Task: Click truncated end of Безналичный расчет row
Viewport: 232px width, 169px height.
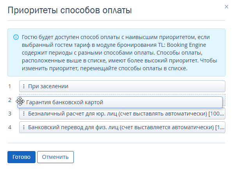Action: pos(216,114)
